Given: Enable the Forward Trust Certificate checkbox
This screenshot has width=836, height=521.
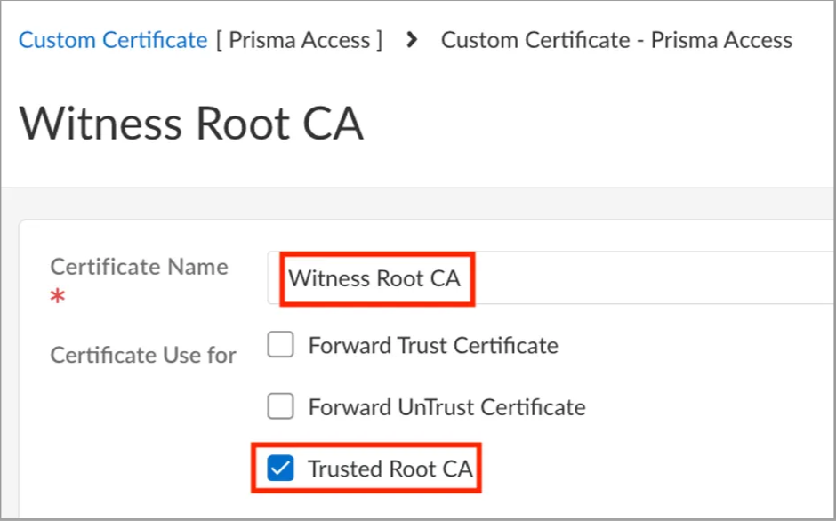Looking at the screenshot, I should 281,345.
